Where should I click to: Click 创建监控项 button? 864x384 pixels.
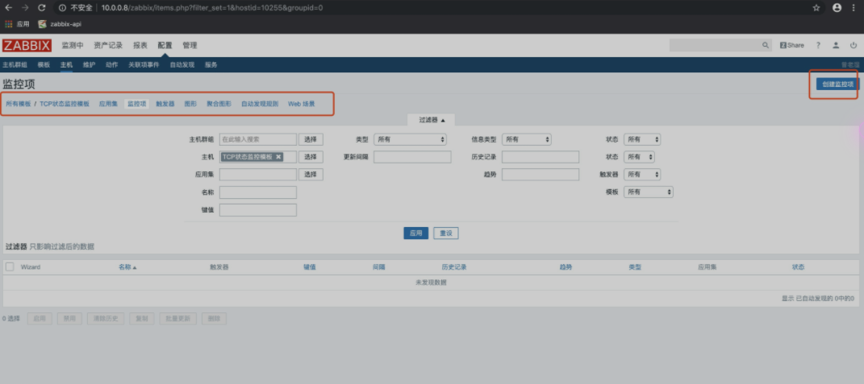point(837,85)
